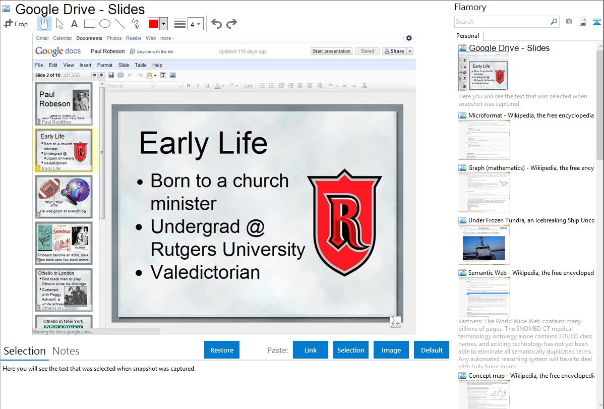Click the insert image icon
Image resolution: width=604 pixels, height=409 pixels.
(x=172, y=75)
